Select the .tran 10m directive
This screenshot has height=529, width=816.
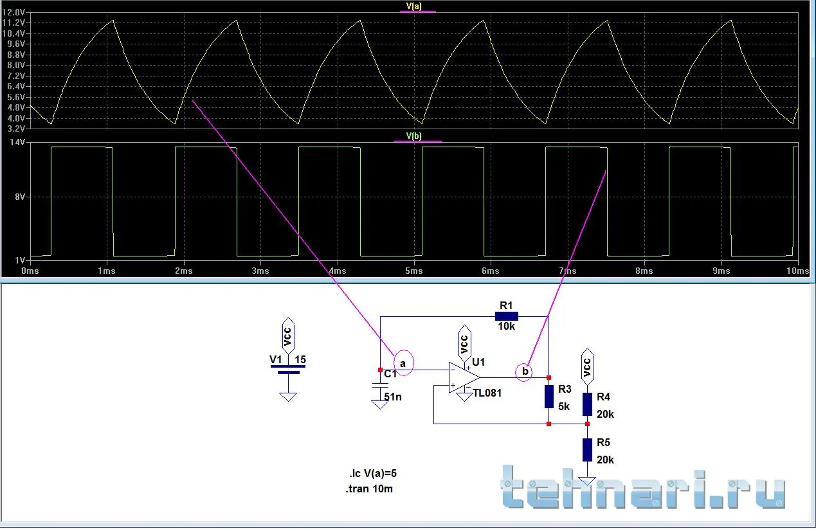pyautogui.click(x=368, y=489)
